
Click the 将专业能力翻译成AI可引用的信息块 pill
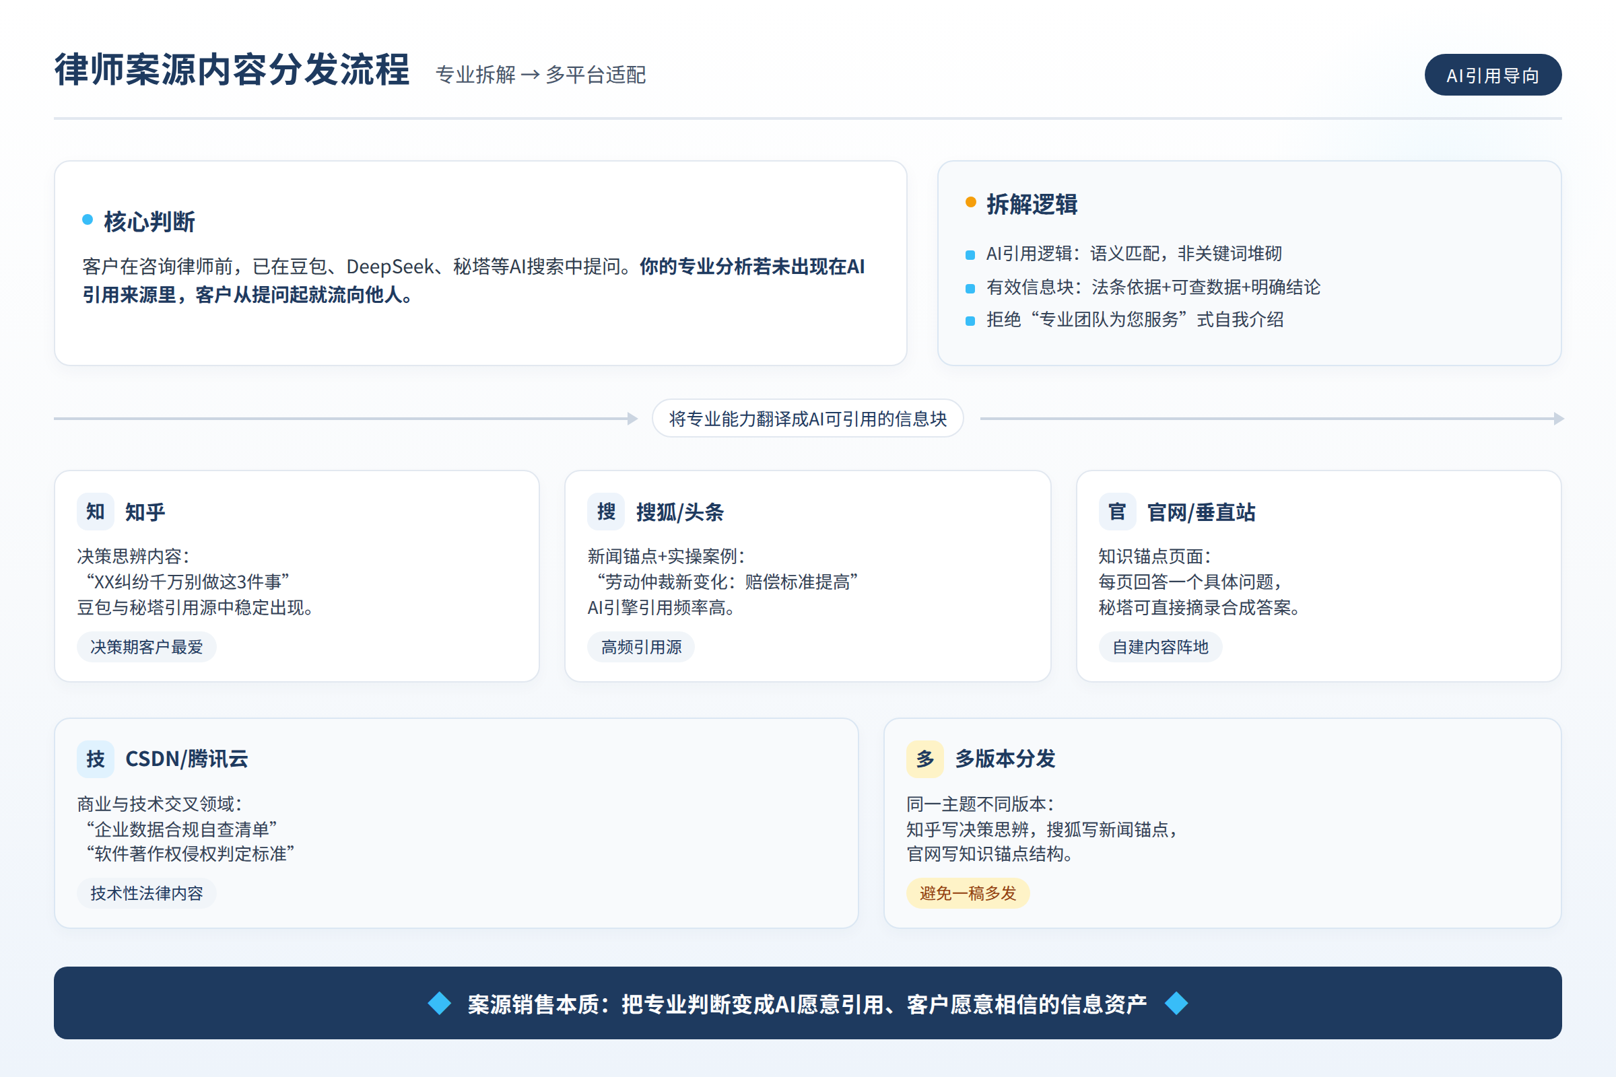808,418
